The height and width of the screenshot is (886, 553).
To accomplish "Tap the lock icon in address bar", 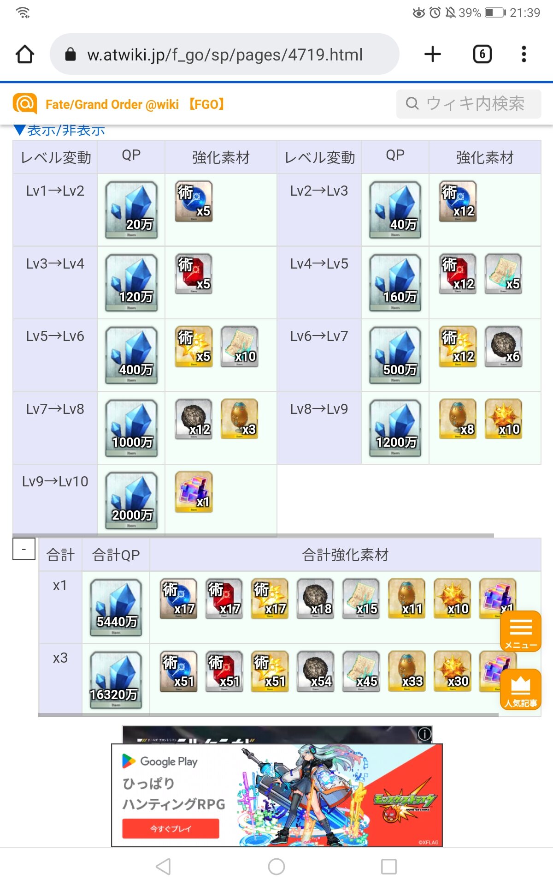I will click(70, 54).
